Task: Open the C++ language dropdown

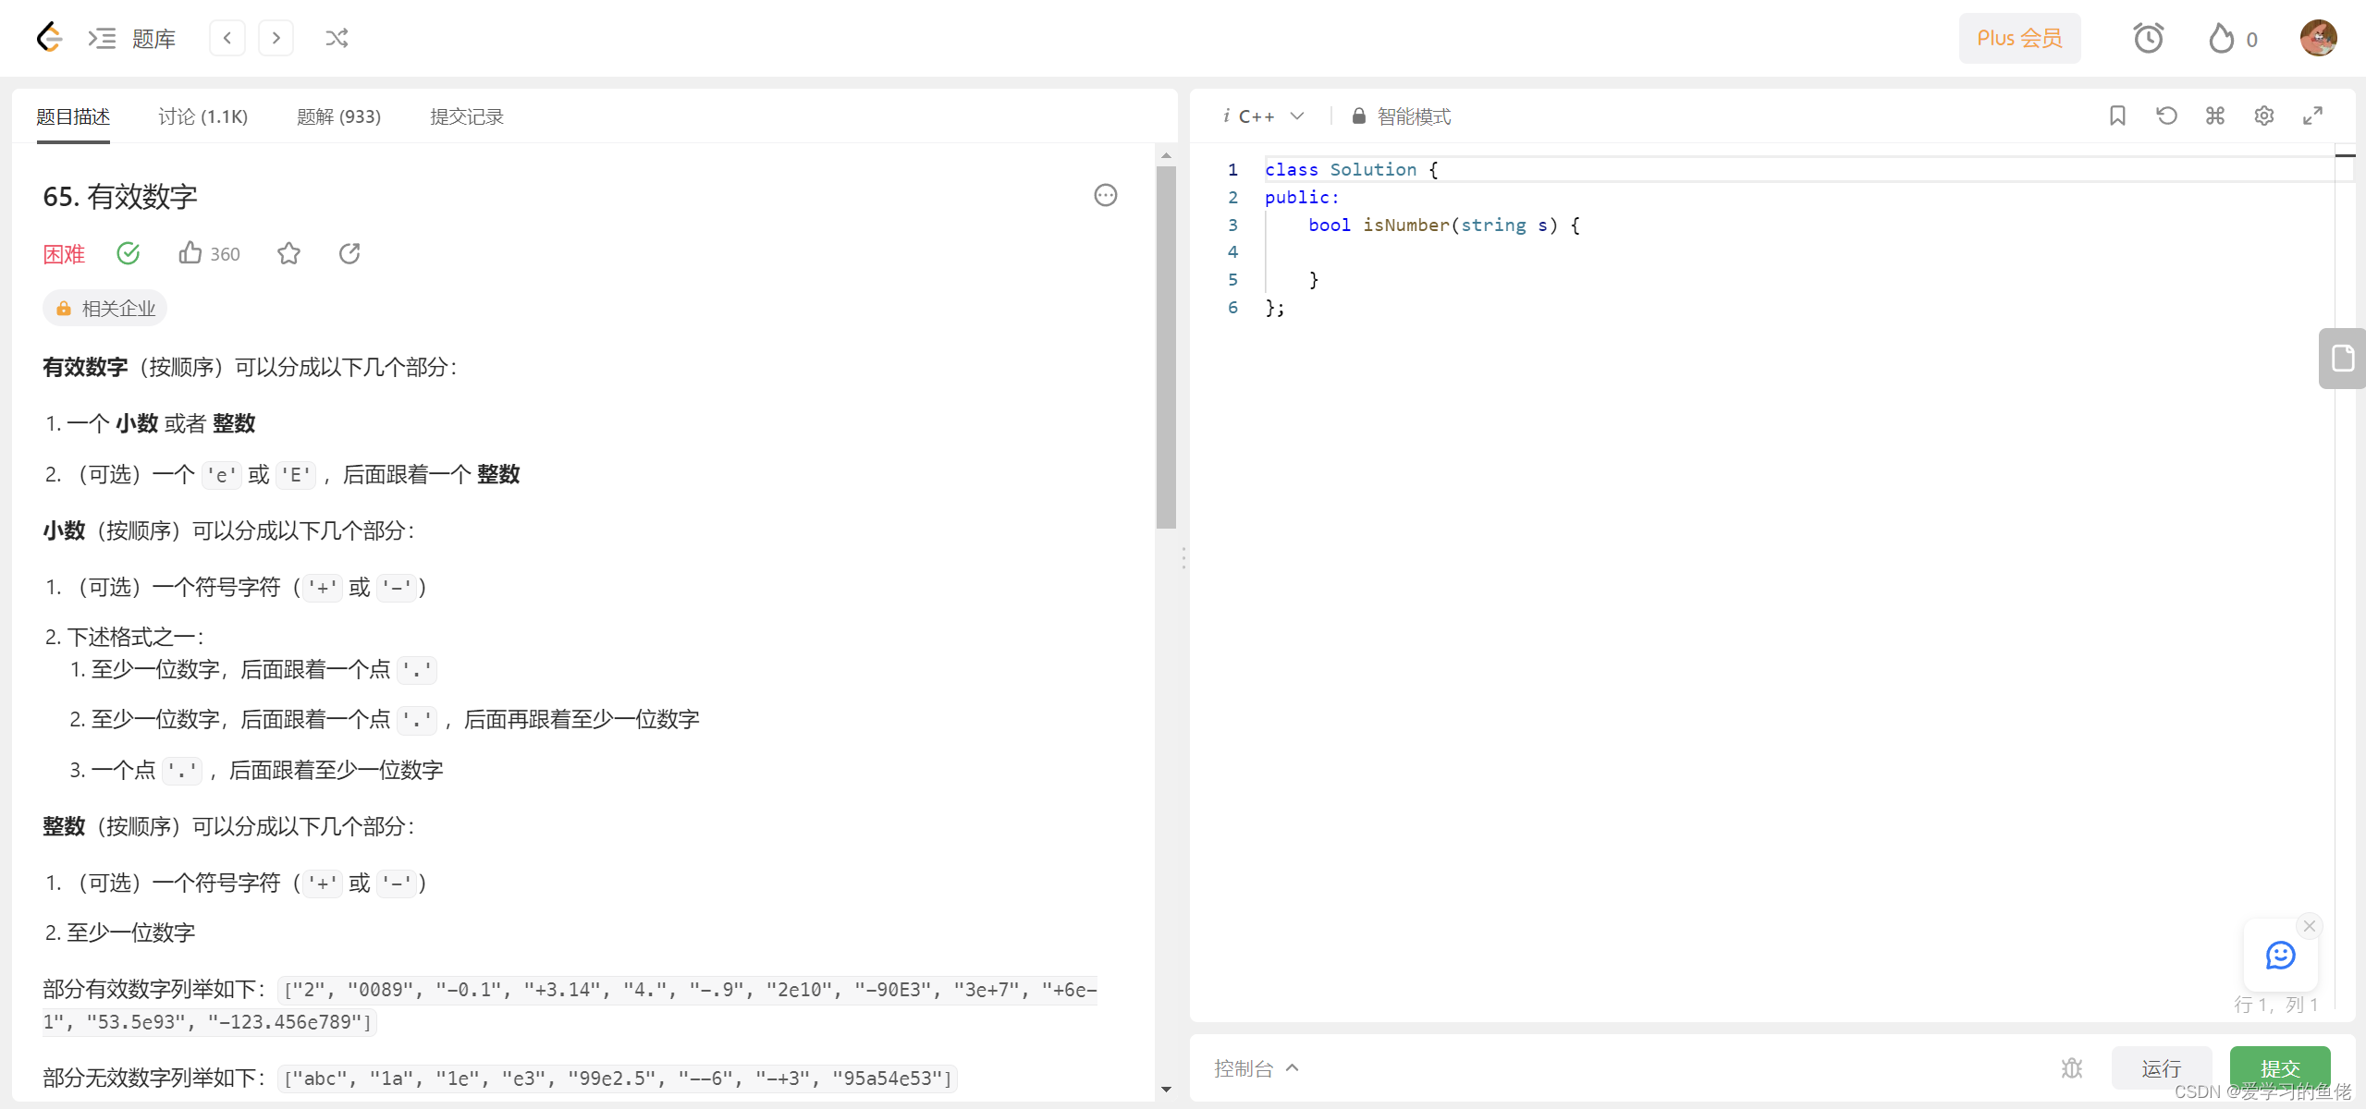Action: tap(1271, 116)
